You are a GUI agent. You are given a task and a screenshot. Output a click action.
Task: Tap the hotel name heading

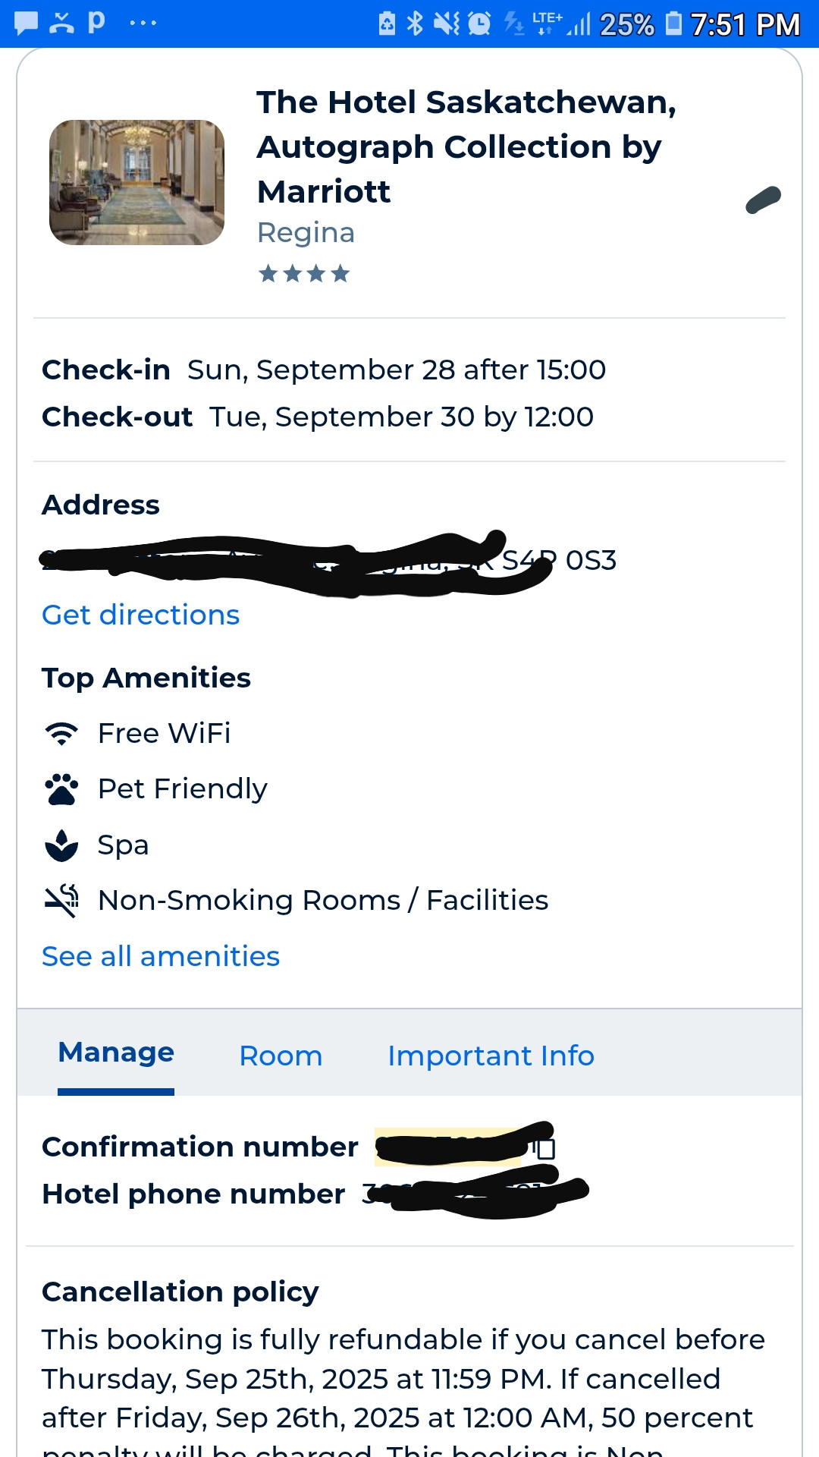(466, 146)
